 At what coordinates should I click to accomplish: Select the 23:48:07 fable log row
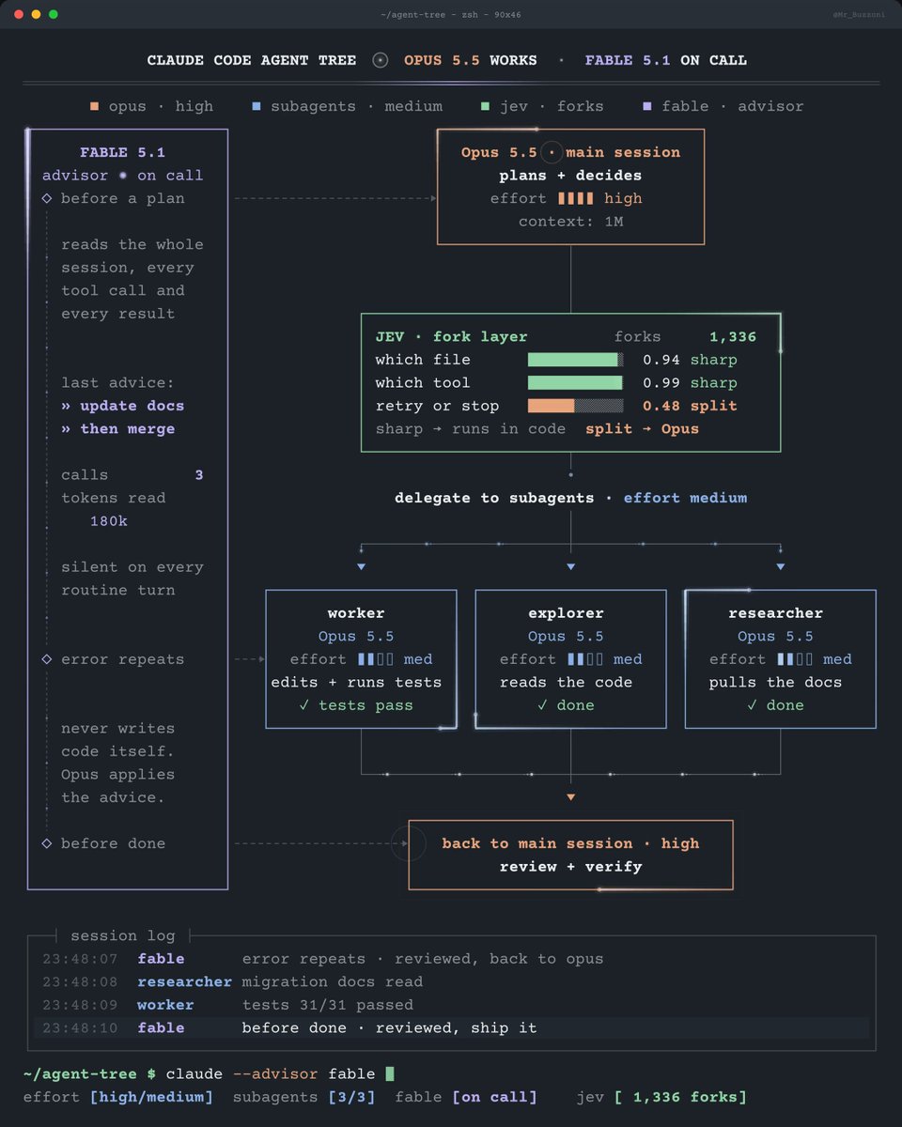tap(451, 959)
